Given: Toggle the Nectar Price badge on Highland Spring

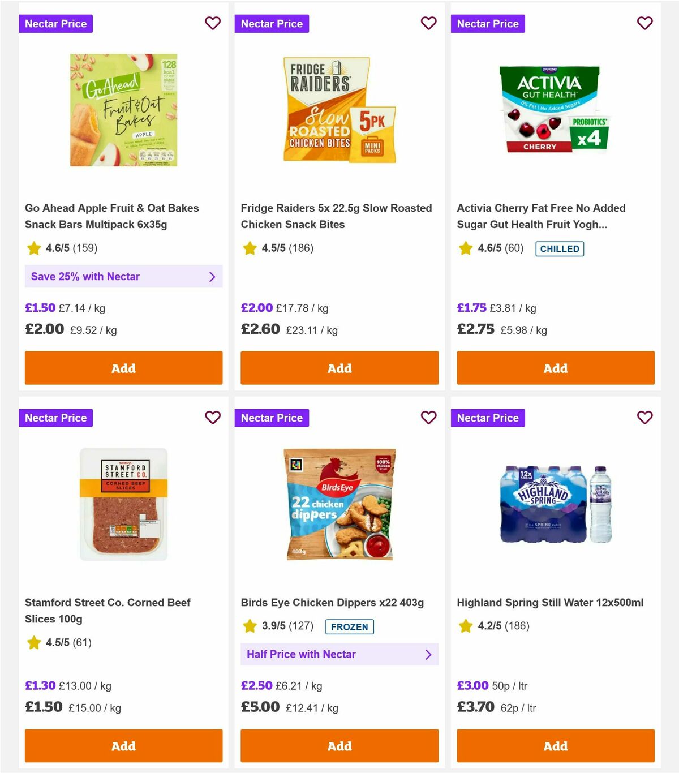Looking at the screenshot, I should [488, 418].
